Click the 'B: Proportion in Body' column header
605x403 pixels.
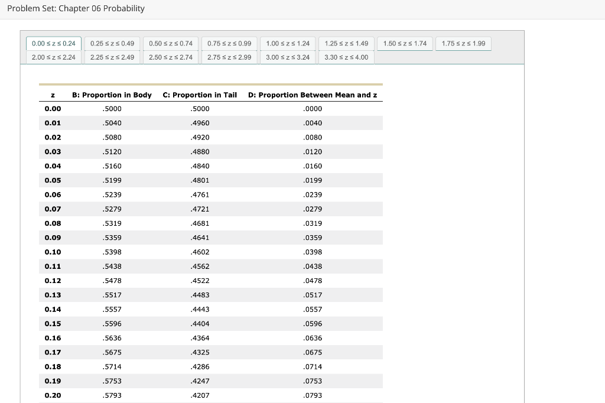[112, 95]
